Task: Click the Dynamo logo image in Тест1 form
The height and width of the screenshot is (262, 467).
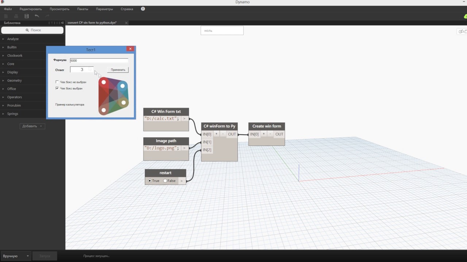Action: click(113, 96)
